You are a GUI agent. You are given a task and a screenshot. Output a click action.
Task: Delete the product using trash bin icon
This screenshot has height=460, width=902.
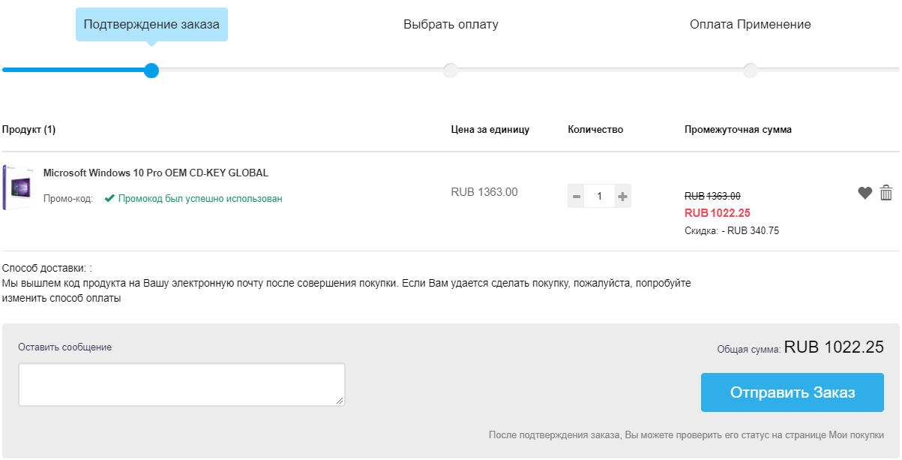click(x=886, y=193)
